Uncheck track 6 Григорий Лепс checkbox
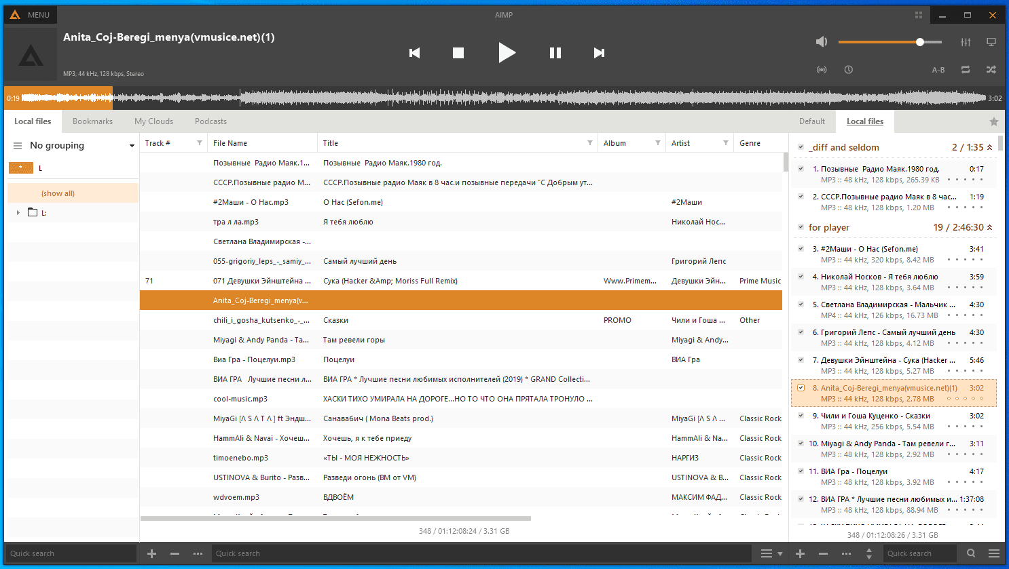The image size is (1009, 569). [801, 332]
